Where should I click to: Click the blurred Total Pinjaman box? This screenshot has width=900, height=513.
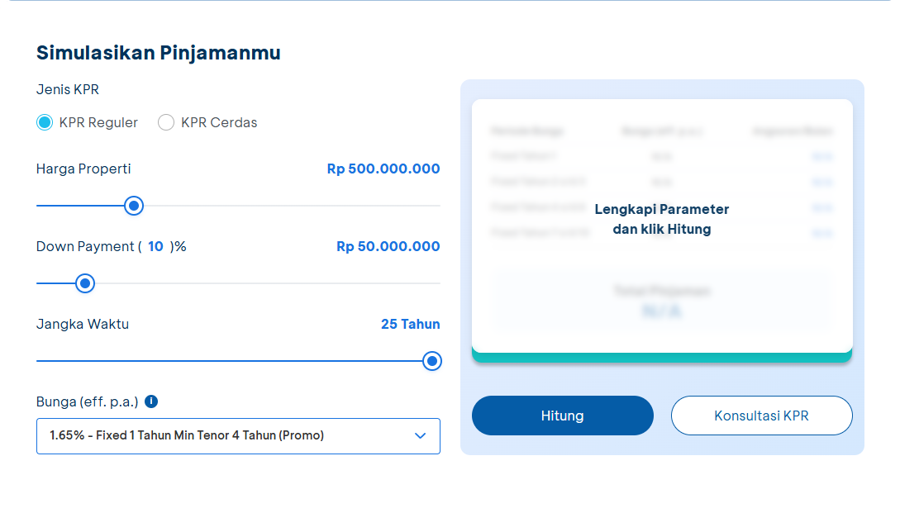point(661,302)
